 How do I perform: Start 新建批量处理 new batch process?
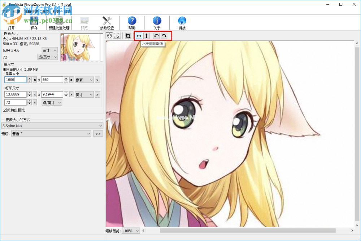pyautogui.click(x=59, y=22)
